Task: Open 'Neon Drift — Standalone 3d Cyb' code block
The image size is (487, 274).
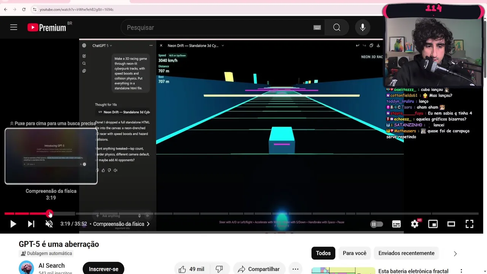Action: point(124,112)
